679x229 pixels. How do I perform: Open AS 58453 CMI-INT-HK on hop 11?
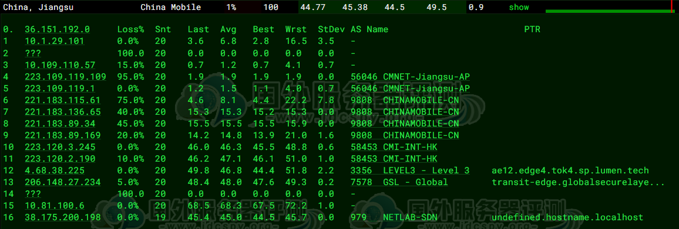394,159
